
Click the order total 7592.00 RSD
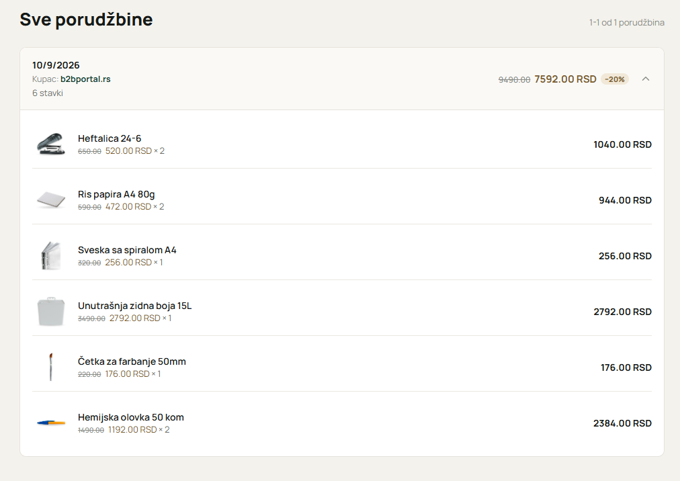565,79
